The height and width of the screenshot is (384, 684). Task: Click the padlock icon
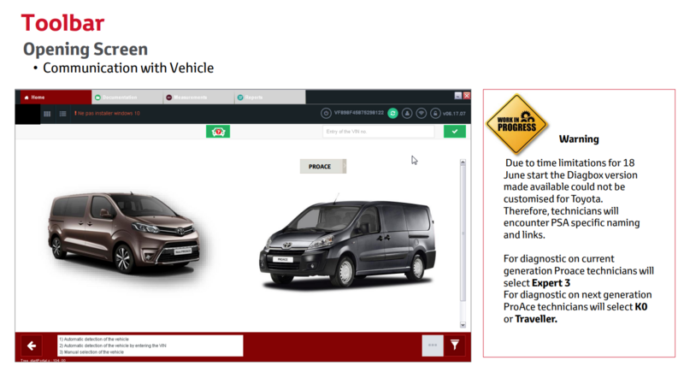pyautogui.click(x=435, y=114)
